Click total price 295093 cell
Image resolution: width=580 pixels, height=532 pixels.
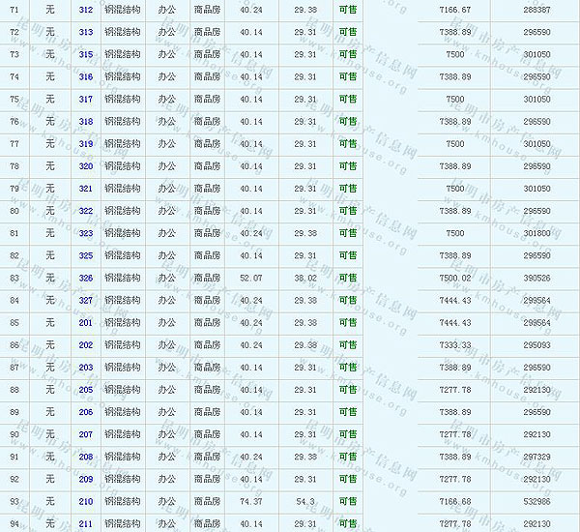click(536, 344)
